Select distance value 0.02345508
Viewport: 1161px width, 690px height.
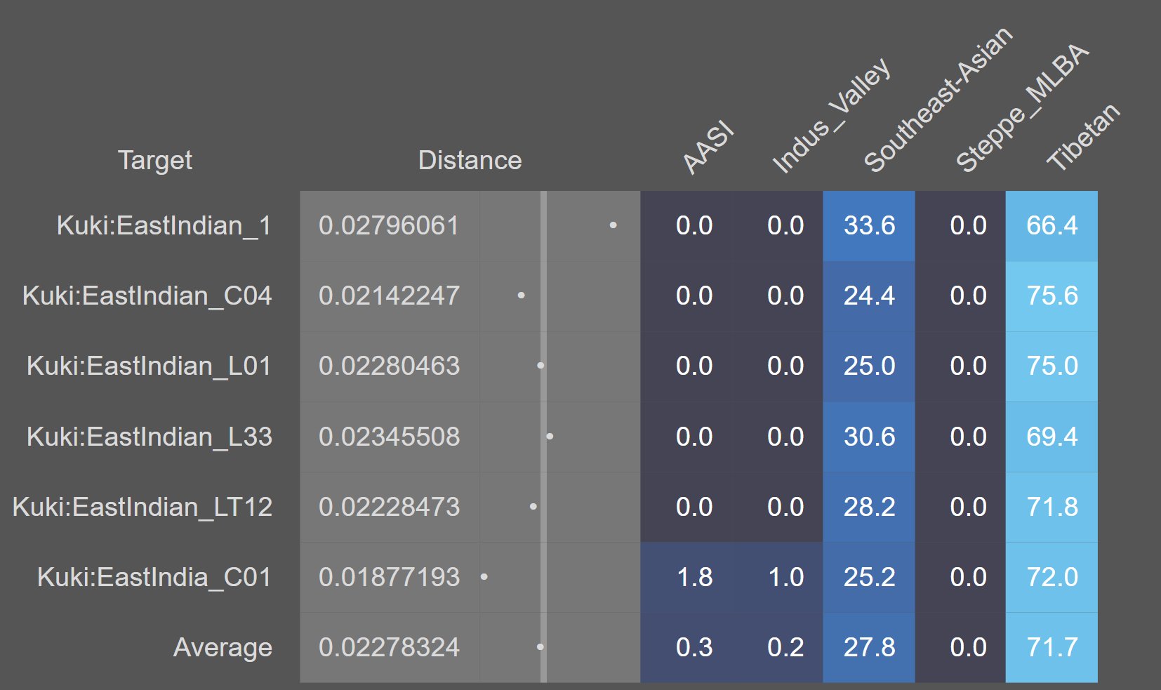point(390,437)
